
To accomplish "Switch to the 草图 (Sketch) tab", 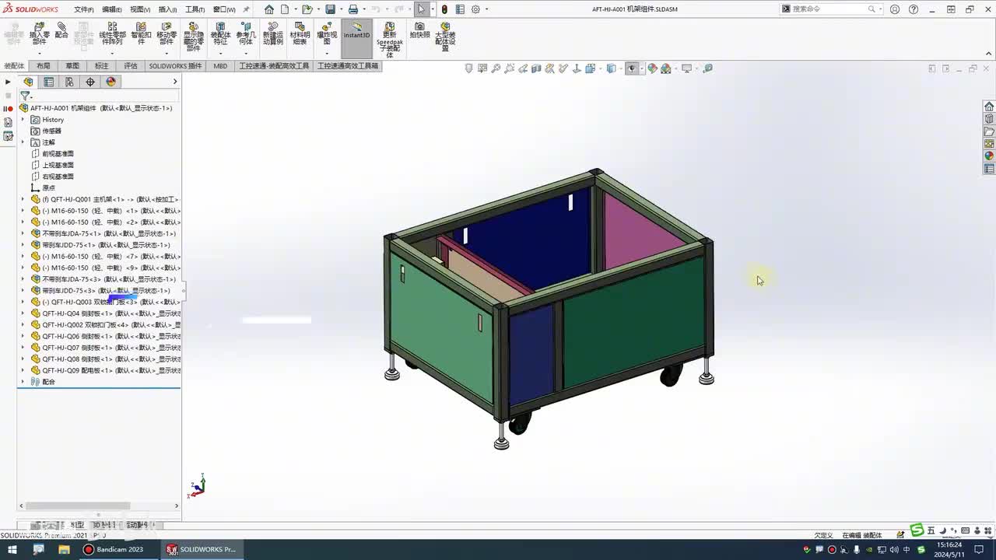I will click(x=72, y=66).
